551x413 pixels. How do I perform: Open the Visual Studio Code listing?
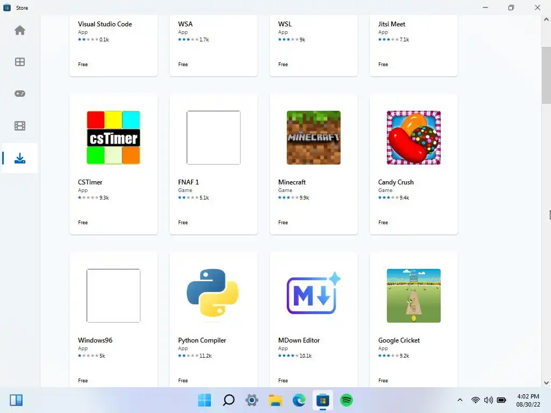tap(114, 45)
